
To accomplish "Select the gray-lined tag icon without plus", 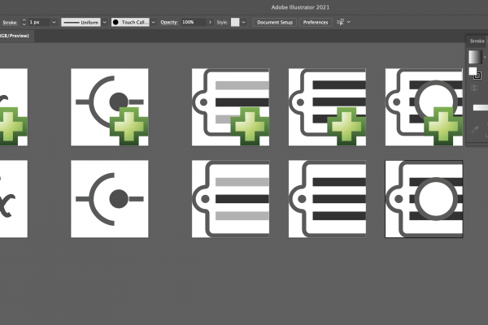I will (x=230, y=199).
